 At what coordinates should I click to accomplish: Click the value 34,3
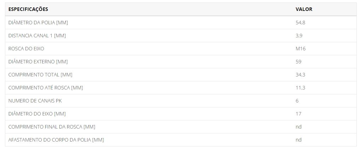click(x=300, y=75)
